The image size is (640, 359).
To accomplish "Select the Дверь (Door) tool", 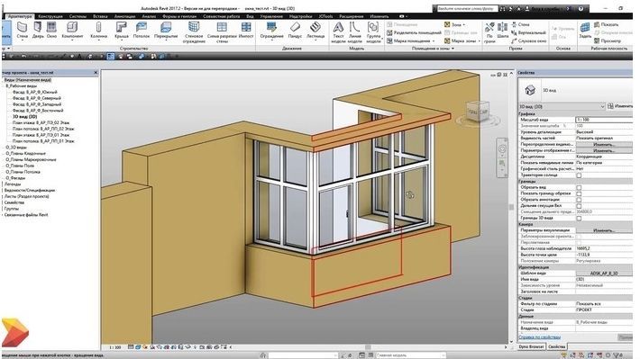I will [x=38, y=31].
